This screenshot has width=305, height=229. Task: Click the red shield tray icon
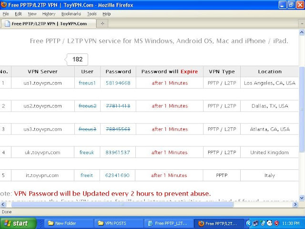tap(276, 223)
